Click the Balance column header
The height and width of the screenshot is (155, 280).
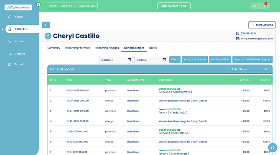click(265, 80)
